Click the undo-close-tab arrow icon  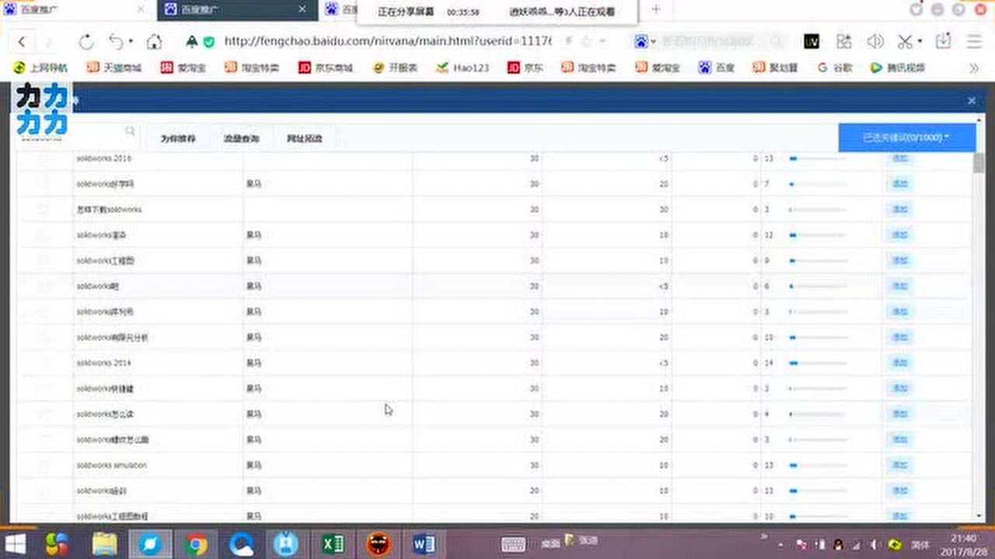point(117,41)
